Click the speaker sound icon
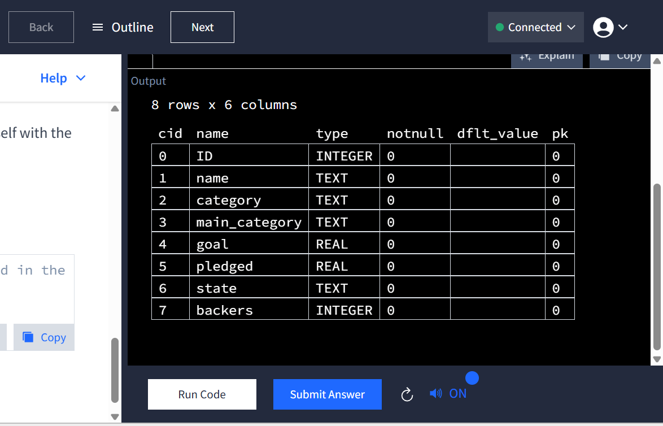Screen dimensions: 663x426 pyautogui.click(x=435, y=393)
